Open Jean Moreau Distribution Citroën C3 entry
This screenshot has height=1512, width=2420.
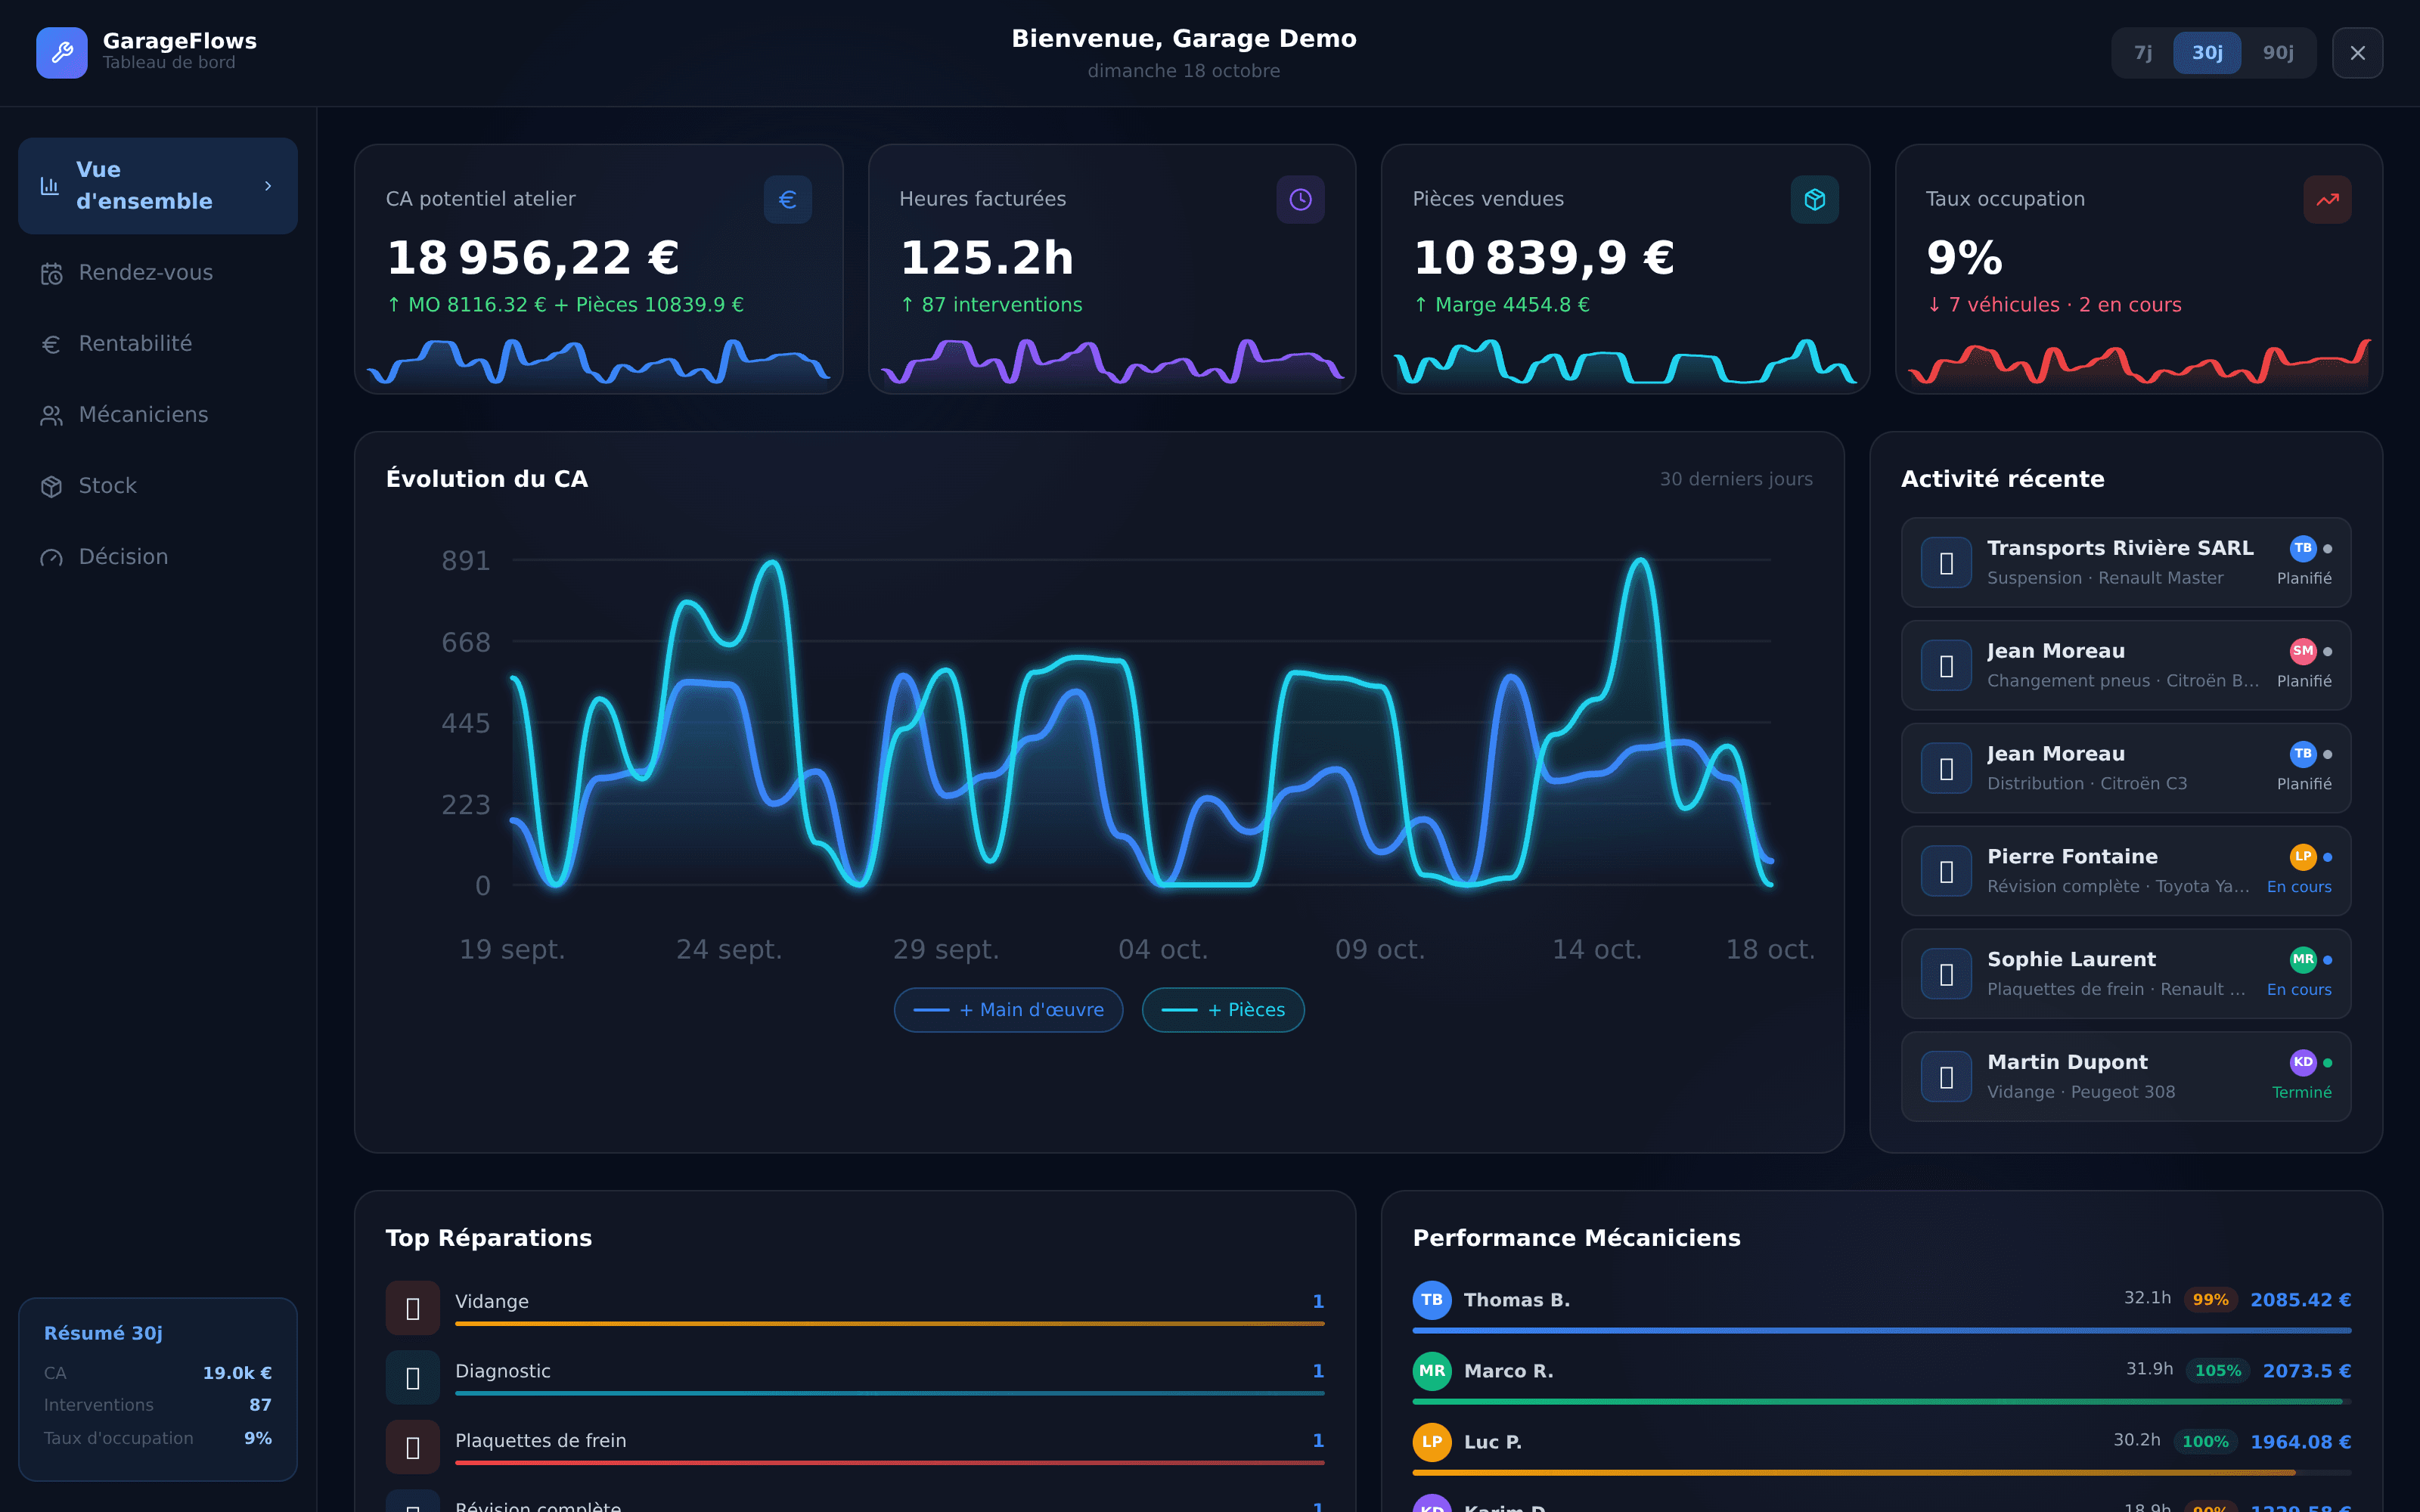[x=2126, y=768]
